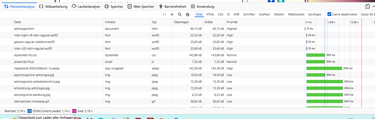Pause network recording with the pause icon
Screen dimensions: 375x119
(164, 14)
